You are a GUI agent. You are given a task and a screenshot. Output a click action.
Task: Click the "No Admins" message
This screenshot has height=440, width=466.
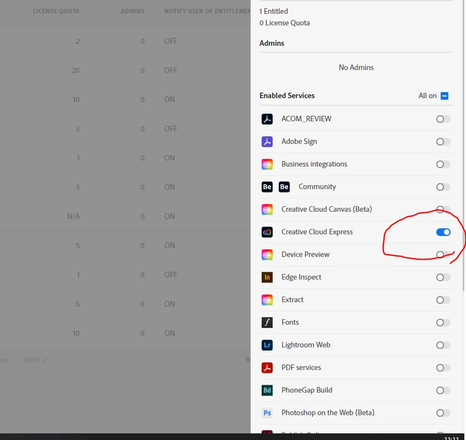pyautogui.click(x=356, y=67)
